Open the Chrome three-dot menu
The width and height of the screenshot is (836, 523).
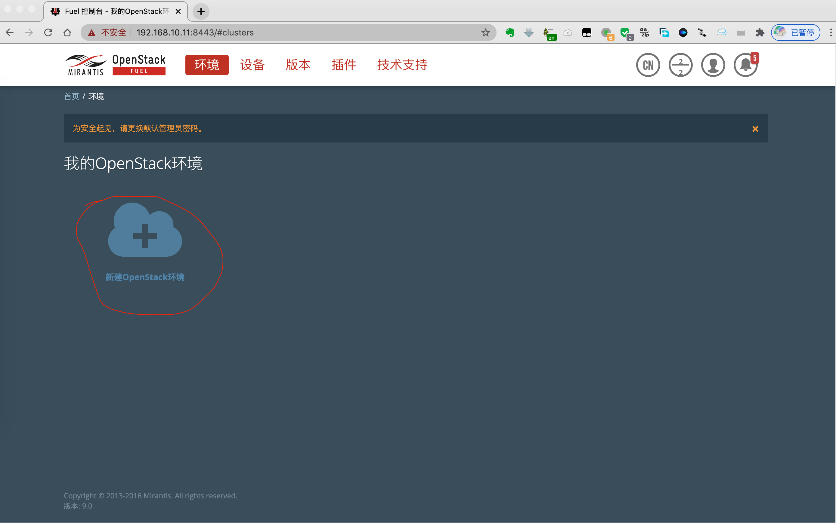pos(831,32)
